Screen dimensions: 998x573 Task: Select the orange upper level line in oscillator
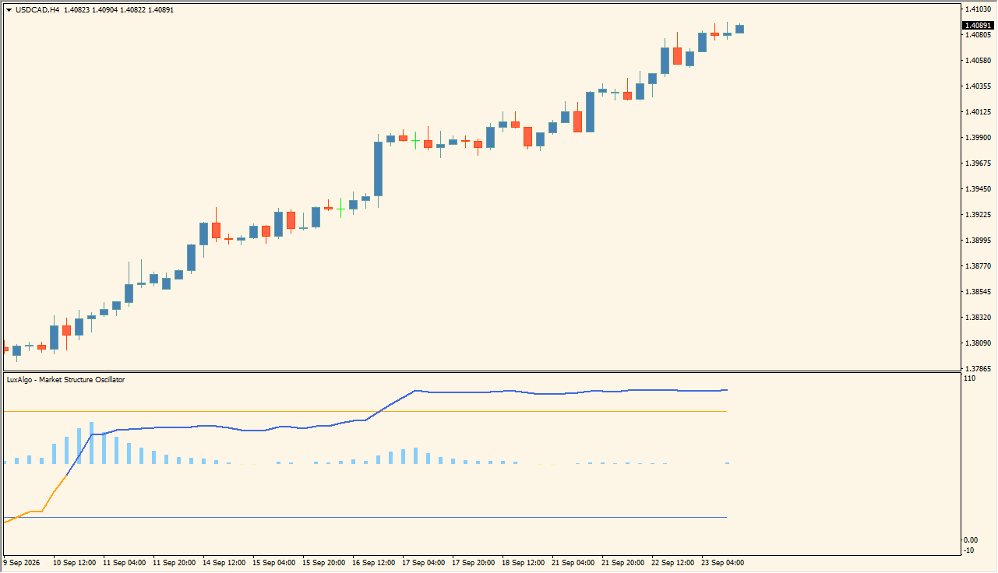tap(365, 411)
